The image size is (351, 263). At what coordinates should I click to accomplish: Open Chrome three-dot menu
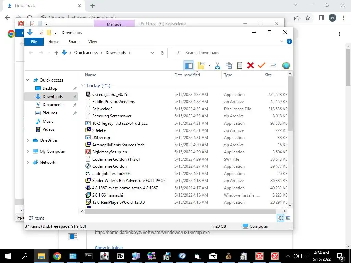tap(343, 18)
